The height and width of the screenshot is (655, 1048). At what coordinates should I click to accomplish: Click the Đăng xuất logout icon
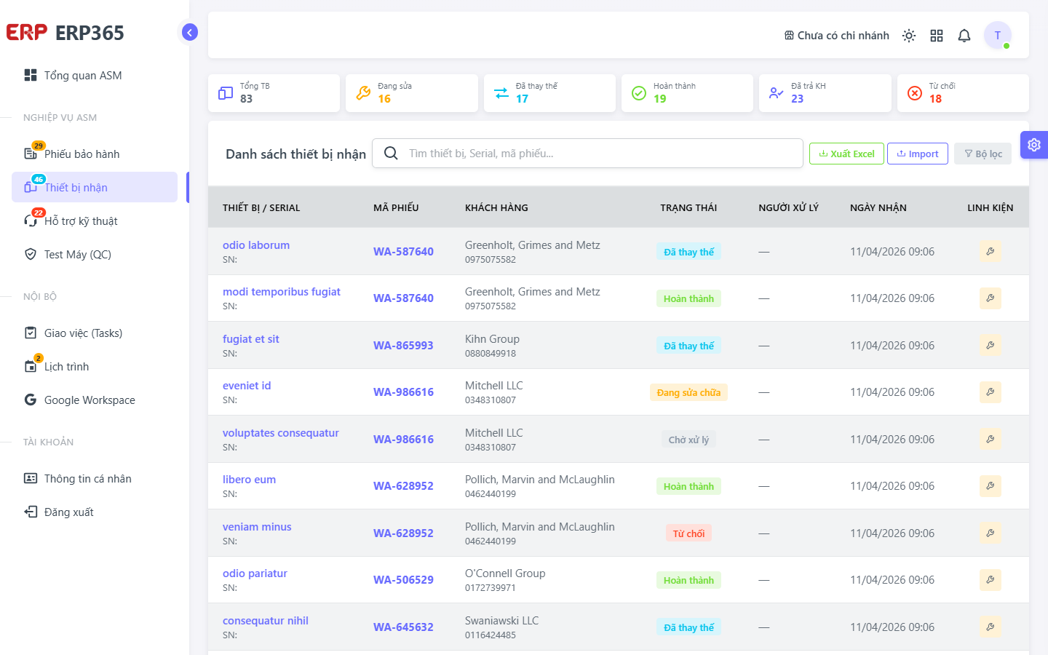[x=31, y=512]
